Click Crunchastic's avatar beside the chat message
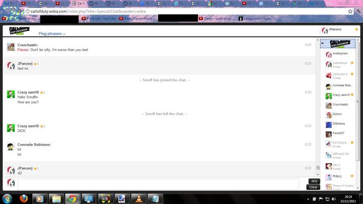 (11, 47)
